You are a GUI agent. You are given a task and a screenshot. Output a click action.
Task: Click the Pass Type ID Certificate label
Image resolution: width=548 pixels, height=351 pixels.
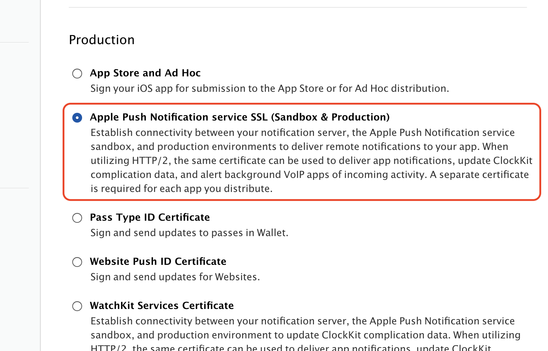pos(150,217)
